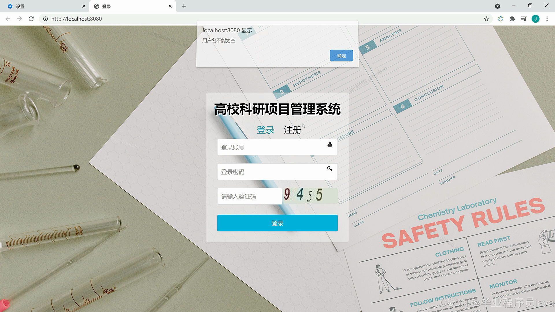Select the 登录 browser tab
Image resolution: width=555 pixels, height=312 pixels.
133,6
